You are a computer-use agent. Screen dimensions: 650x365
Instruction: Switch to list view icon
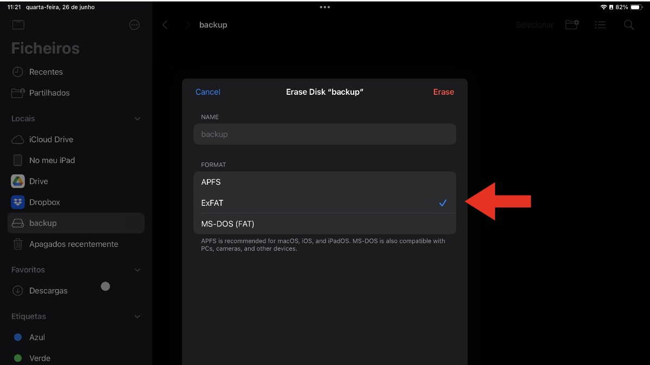600,25
